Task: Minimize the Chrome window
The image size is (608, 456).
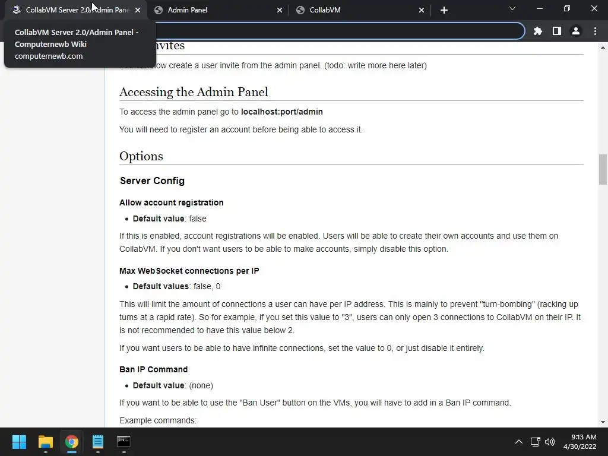Action: 539,8
